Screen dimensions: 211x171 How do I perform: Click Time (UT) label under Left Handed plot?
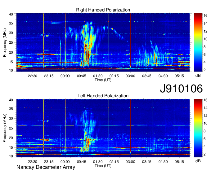coord(103,166)
